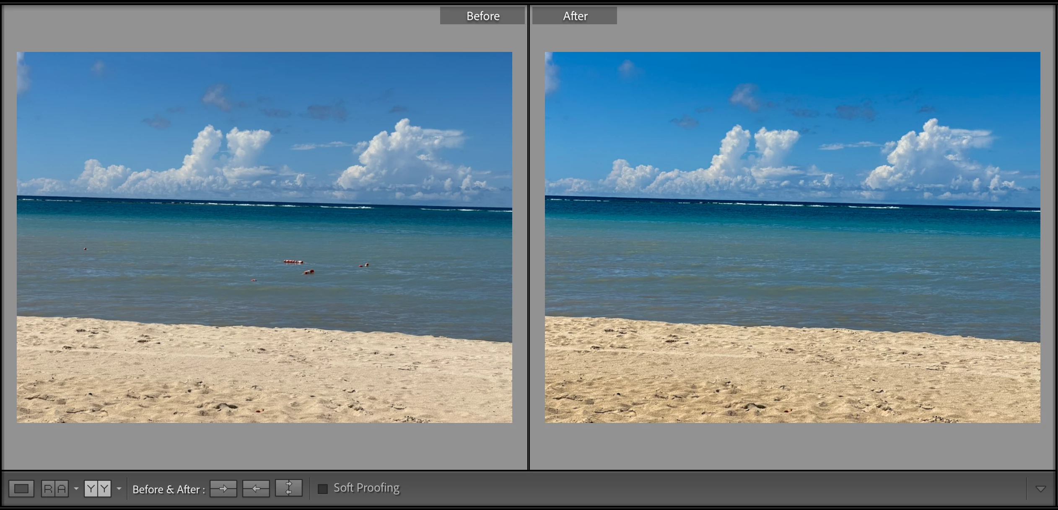
Task: Open toolbar content menu triangle at right
Action: (x=1040, y=489)
